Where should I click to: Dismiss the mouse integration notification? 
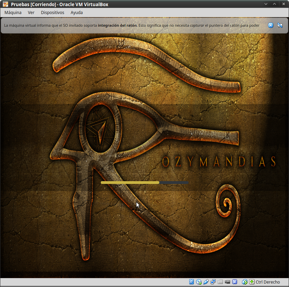click(x=271, y=25)
